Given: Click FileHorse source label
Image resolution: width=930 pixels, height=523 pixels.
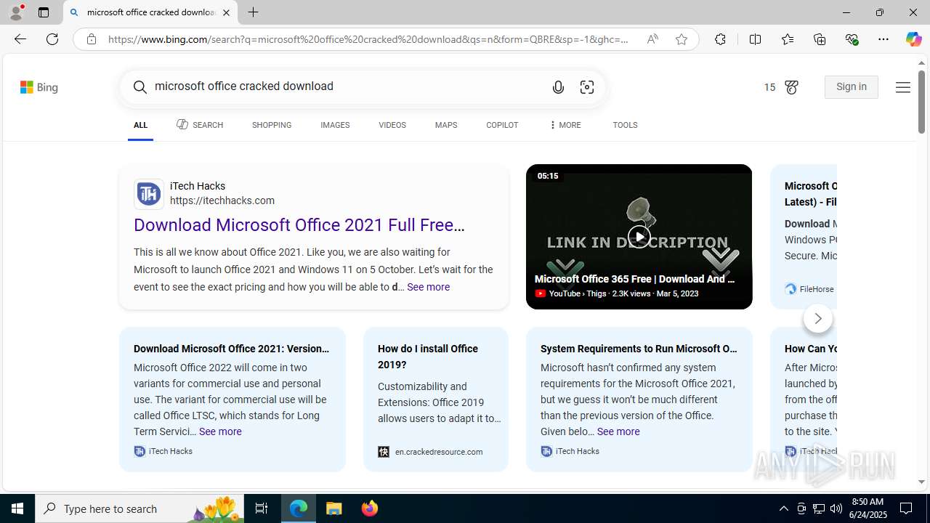Looking at the screenshot, I should [x=817, y=289].
